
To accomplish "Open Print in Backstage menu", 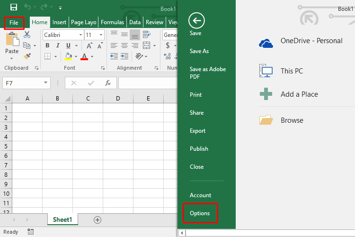I will [x=195, y=95].
